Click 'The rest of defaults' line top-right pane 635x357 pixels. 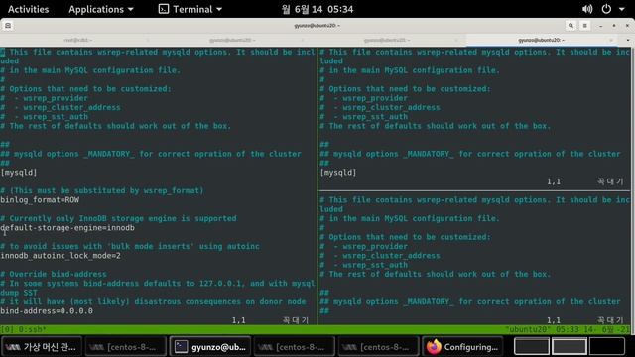click(x=436, y=126)
